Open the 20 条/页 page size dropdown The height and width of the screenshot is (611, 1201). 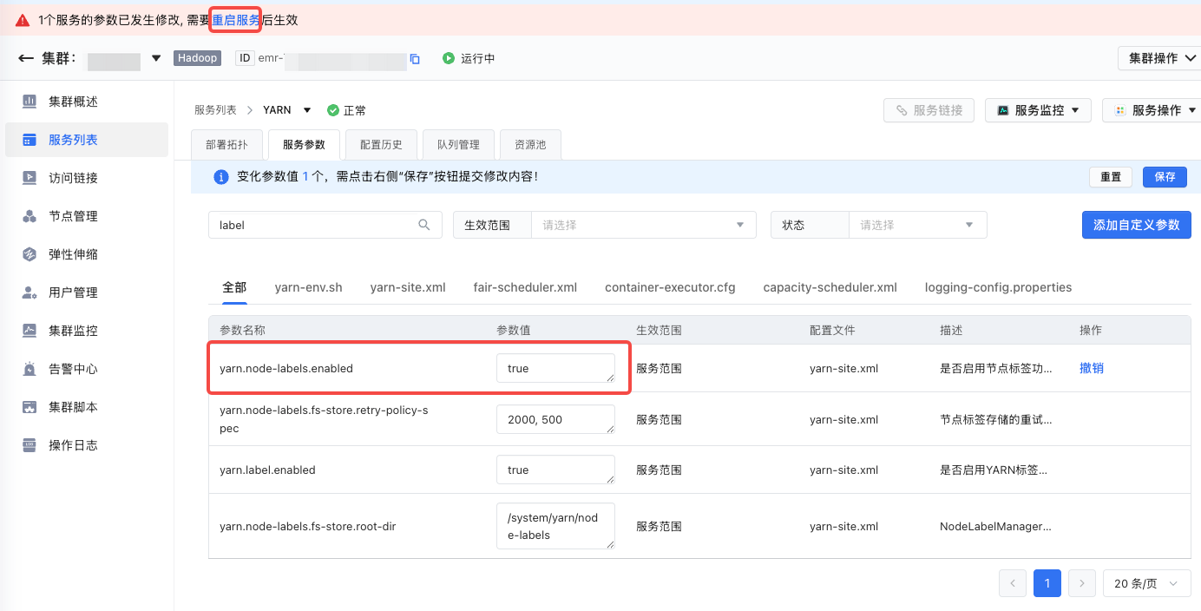pyautogui.click(x=1146, y=583)
